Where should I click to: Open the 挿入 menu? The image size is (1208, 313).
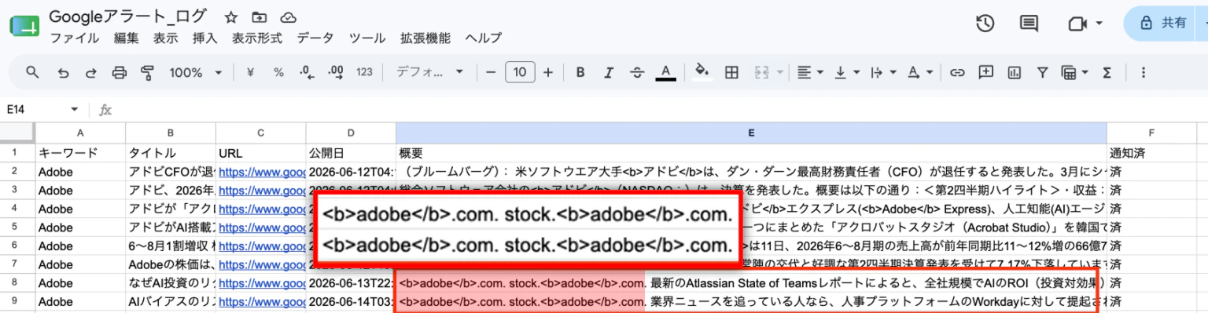click(204, 38)
